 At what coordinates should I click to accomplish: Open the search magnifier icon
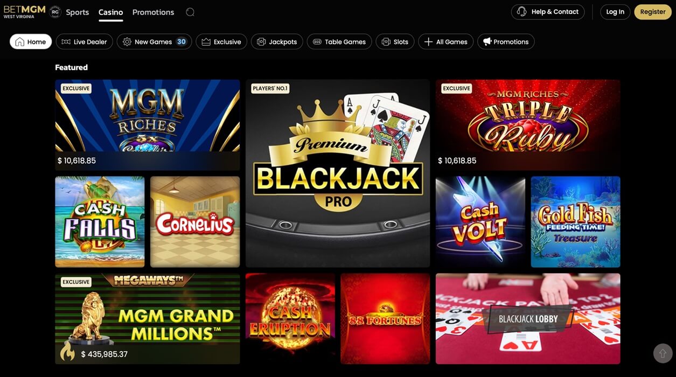pyautogui.click(x=190, y=12)
